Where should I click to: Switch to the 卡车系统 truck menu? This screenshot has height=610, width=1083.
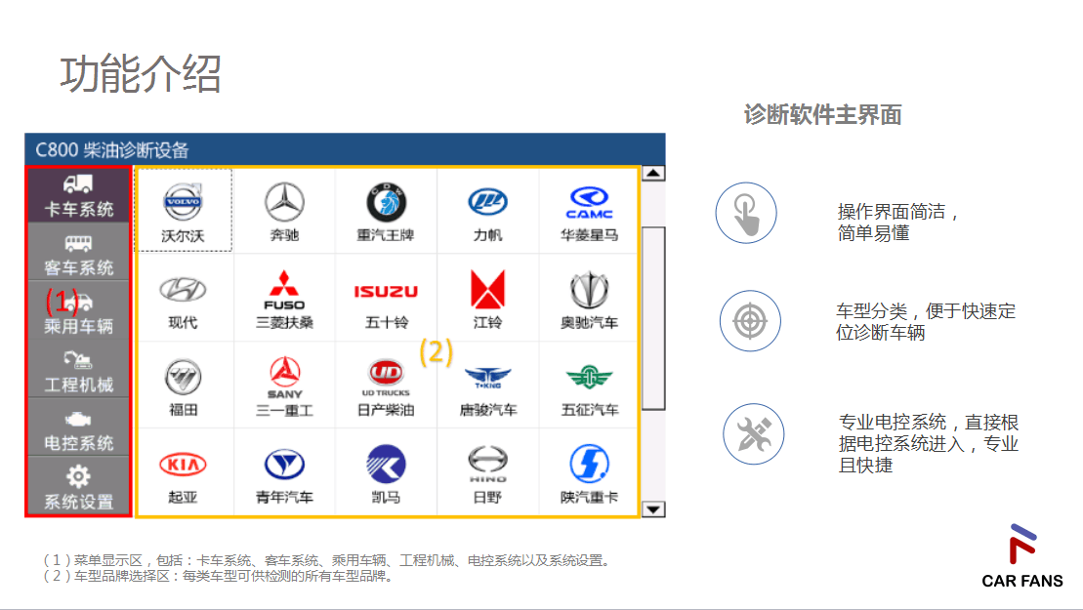click(79, 195)
